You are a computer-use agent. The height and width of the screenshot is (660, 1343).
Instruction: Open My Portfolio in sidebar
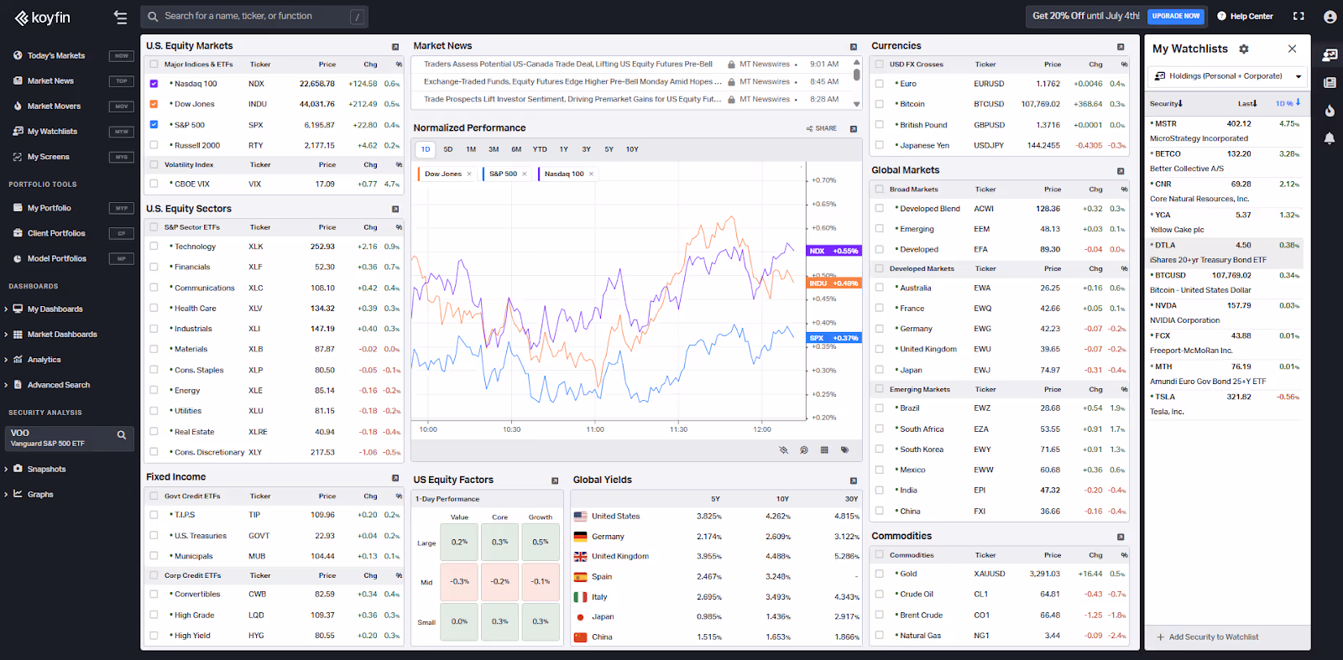[49, 208]
